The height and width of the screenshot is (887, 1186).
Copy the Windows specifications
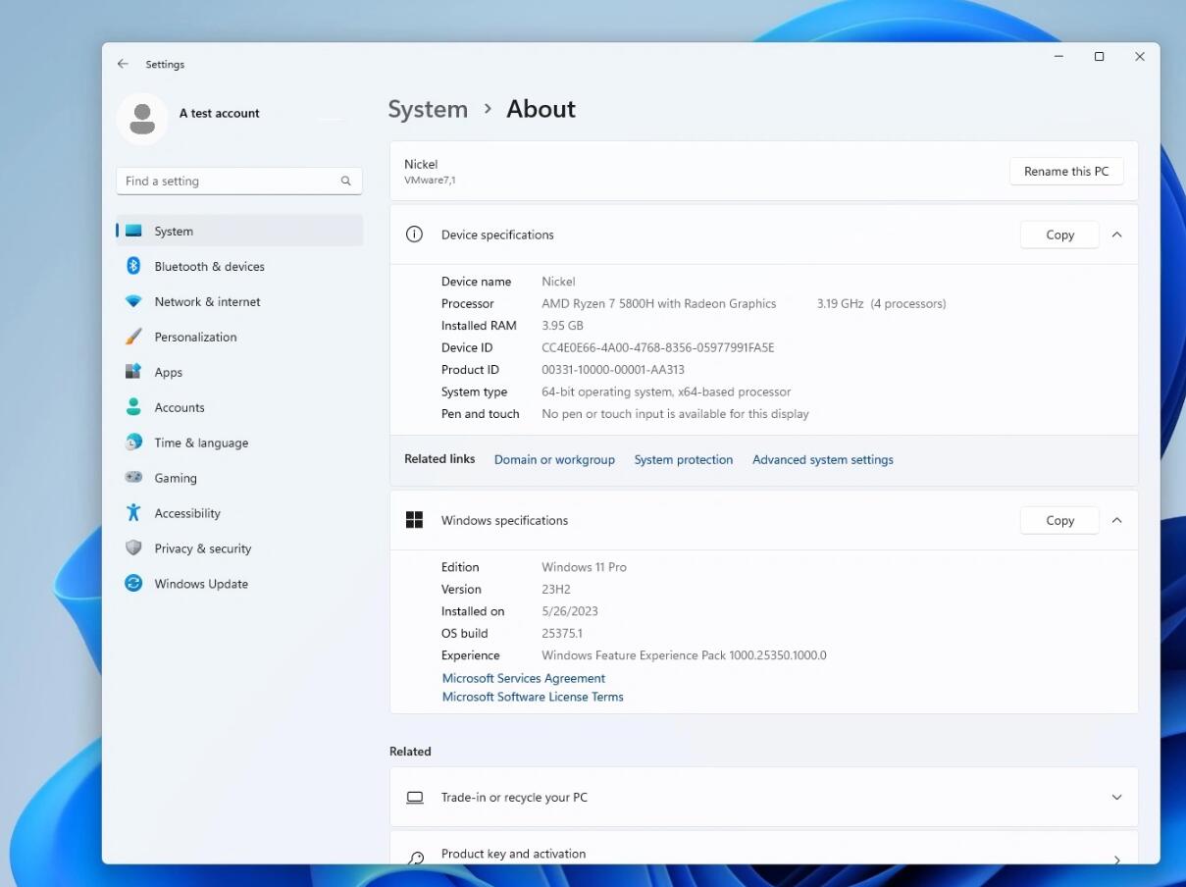(1059, 520)
